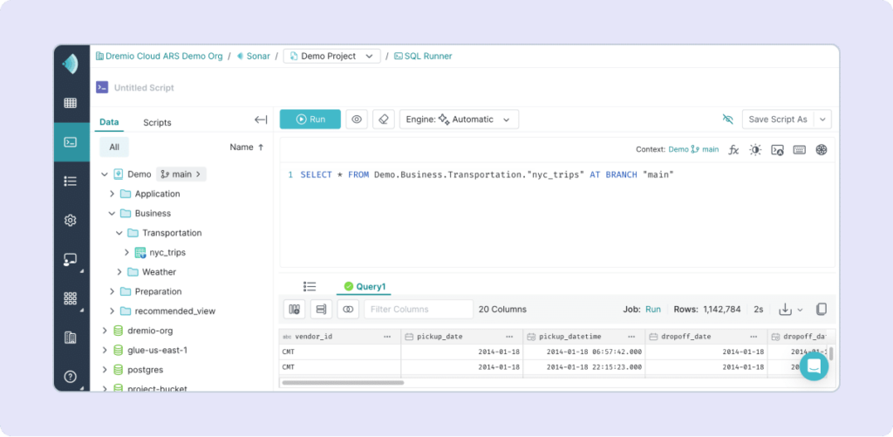Image resolution: width=893 pixels, height=437 pixels.
Task: Copy results with clipboard icon
Action: pos(821,310)
